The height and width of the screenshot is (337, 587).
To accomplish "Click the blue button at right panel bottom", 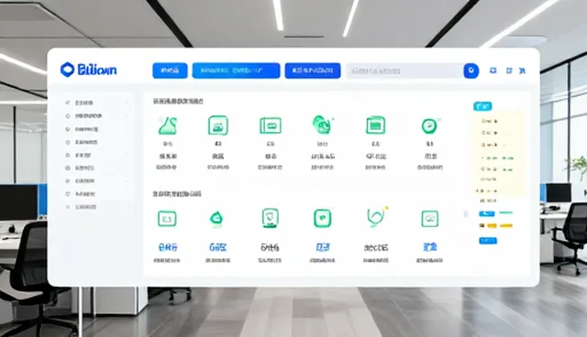I will [x=488, y=241].
